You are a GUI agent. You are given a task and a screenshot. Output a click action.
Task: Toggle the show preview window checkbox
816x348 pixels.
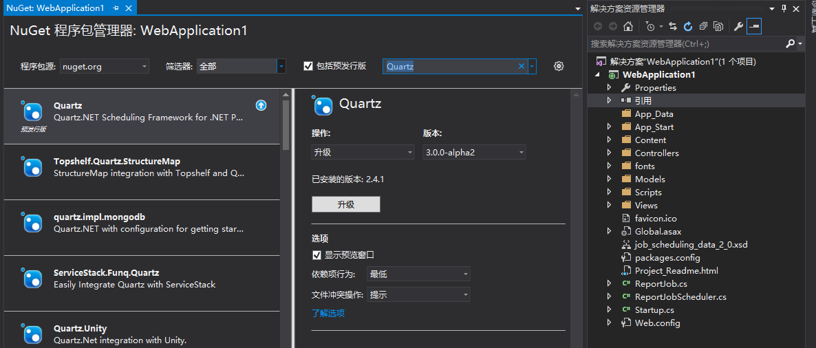(316, 255)
